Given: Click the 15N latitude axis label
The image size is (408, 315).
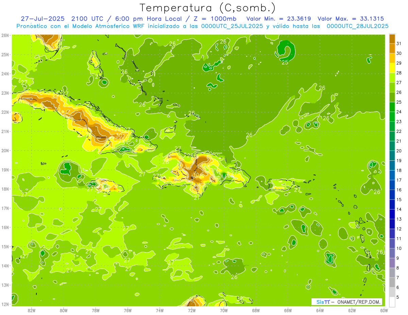Looking at the screenshot, I should (x=5, y=246).
